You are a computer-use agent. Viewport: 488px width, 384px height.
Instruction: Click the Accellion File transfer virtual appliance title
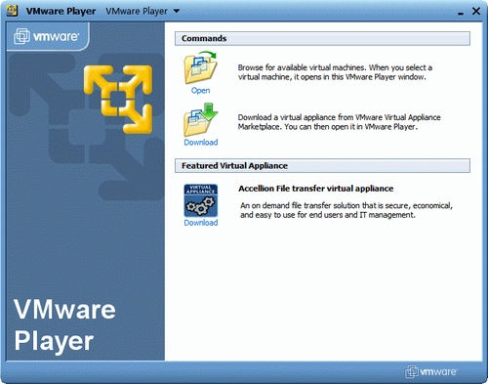coord(316,189)
